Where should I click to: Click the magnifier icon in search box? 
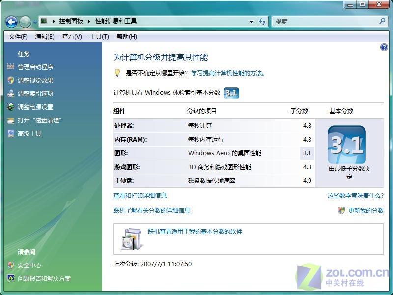pyautogui.click(x=382, y=21)
